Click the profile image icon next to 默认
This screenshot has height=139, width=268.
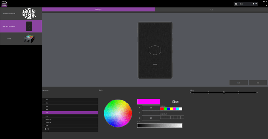(x=236, y=4)
